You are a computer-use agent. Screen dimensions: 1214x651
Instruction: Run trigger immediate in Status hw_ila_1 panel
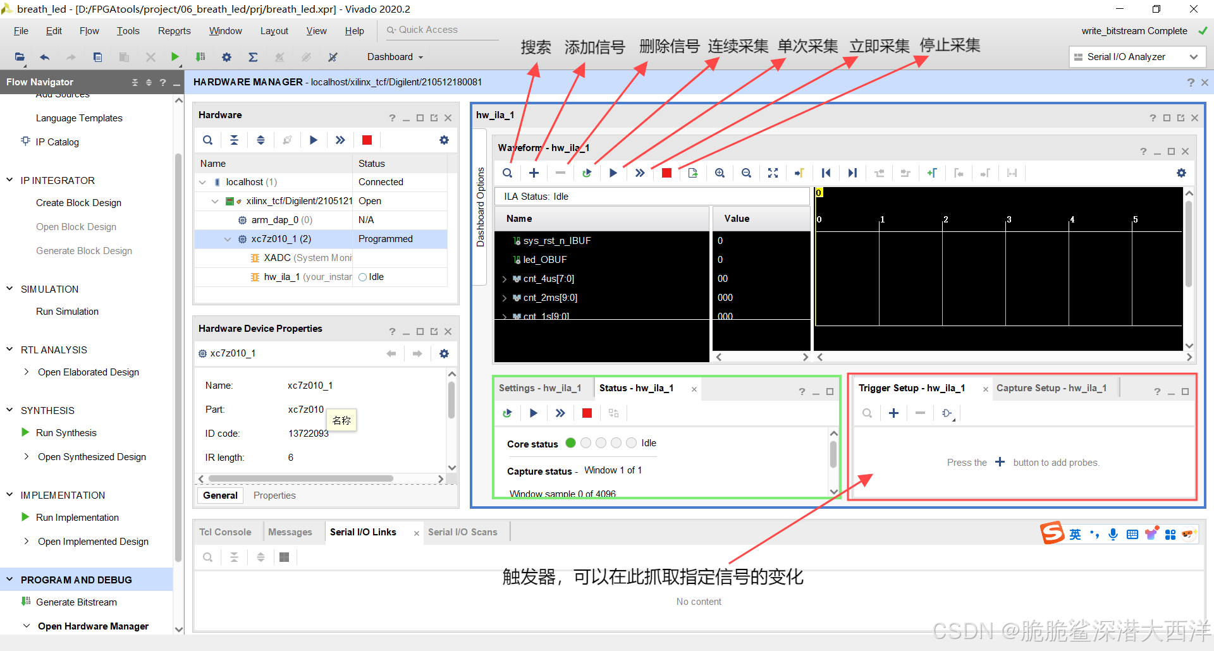tap(560, 413)
